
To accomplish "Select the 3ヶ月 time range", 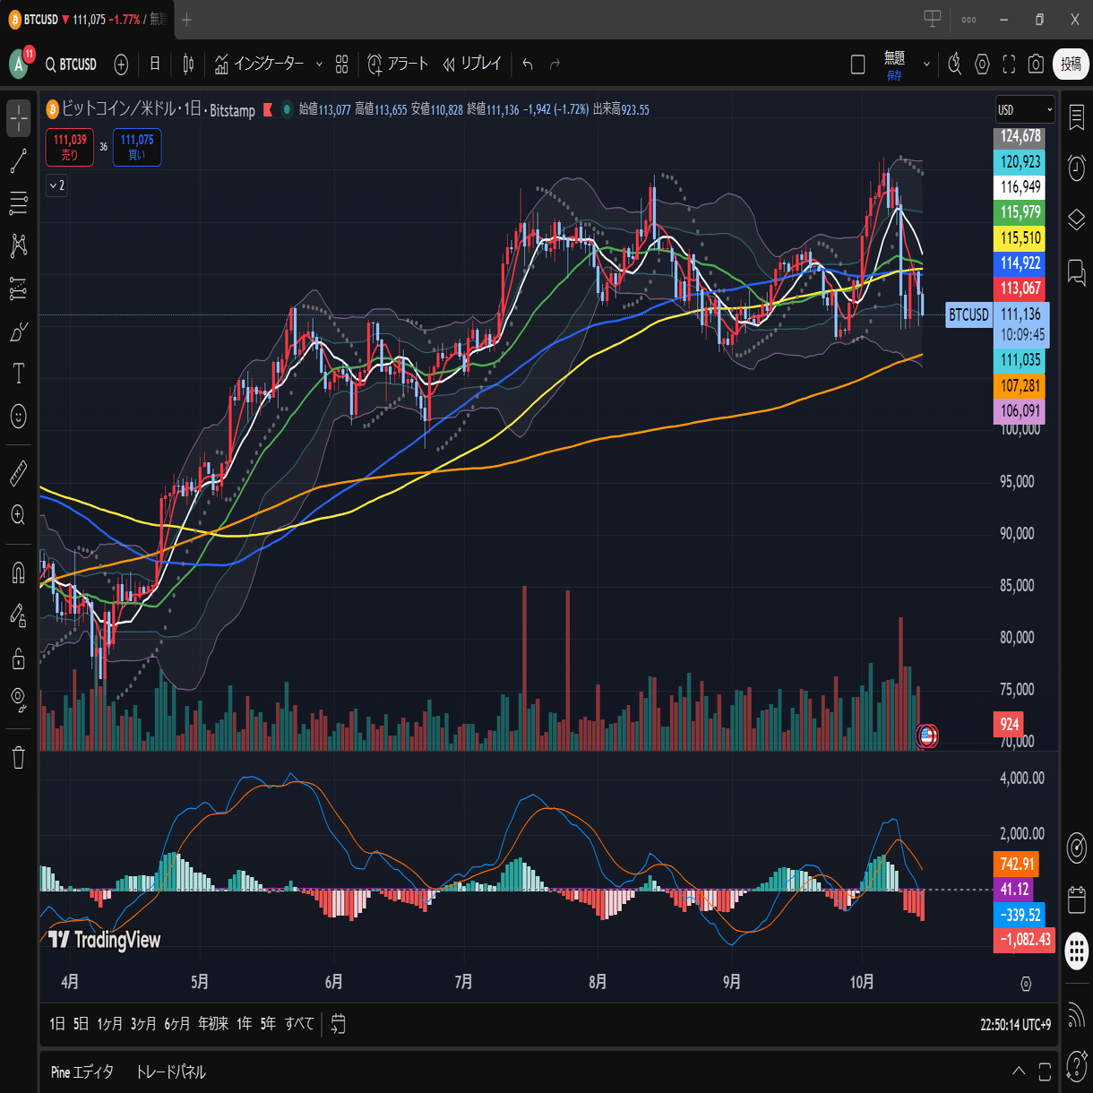I will click(x=143, y=1023).
